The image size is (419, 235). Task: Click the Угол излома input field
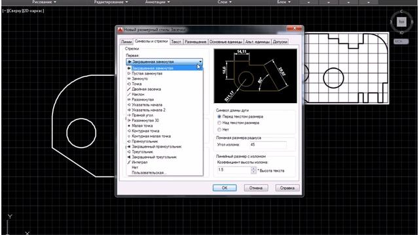[x=268, y=145]
